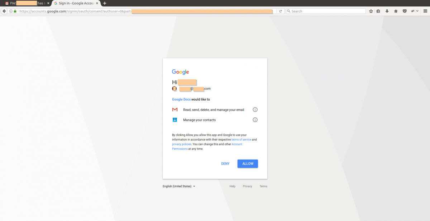
Task: Open the hamburger menu icon
Action: click(x=425, y=11)
